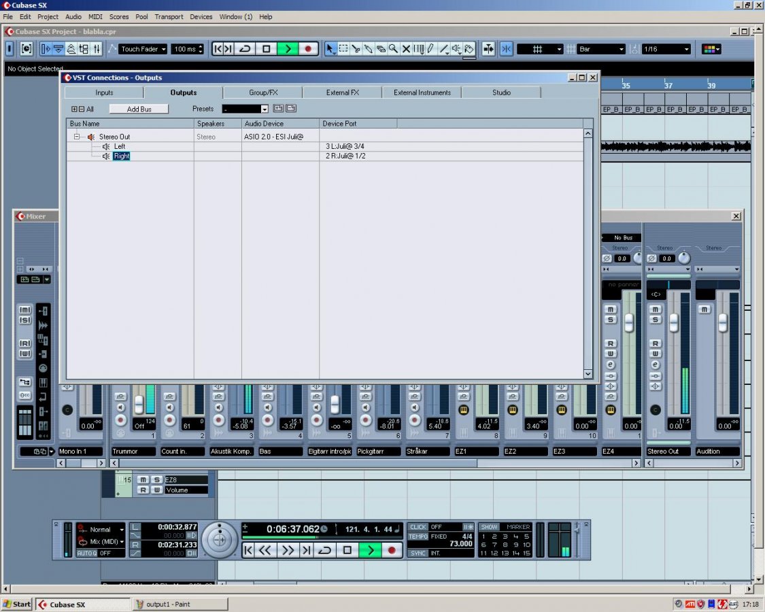
Task: Click Play in the transport panel
Action: (x=371, y=551)
